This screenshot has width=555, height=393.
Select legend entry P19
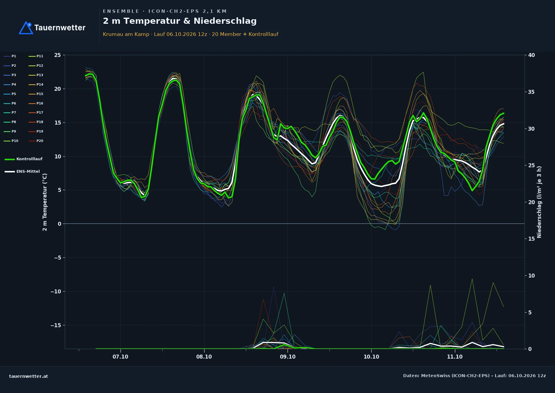coord(36,131)
